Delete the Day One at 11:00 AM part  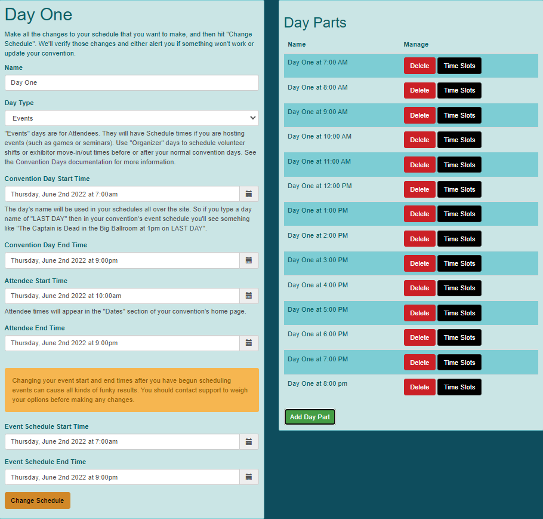click(x=419, y=165)
